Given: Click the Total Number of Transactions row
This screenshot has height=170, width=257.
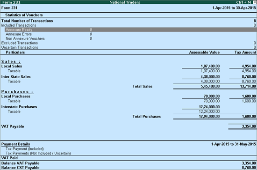Looking at the screenshot, I should point(128,21).
